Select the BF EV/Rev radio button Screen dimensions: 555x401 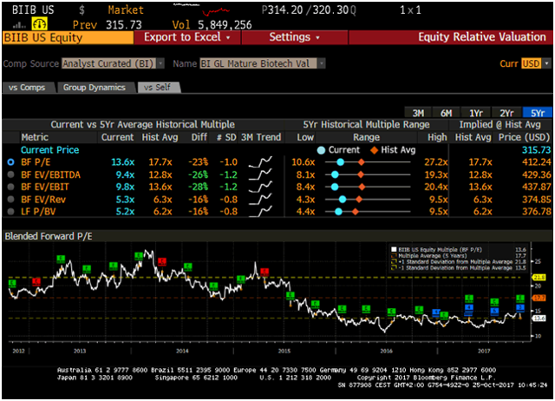[x=11, y=199]
